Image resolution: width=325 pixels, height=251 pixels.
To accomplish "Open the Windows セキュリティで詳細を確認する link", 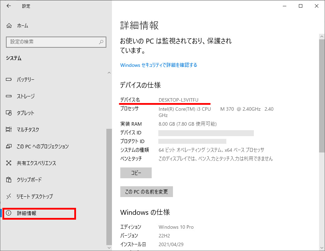I will point(159,65).
